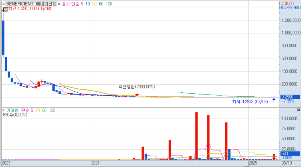Click the 최저 0,2932 (03/03) low label
This screenshot has height=167, width=301.
[x=250, y=101]
